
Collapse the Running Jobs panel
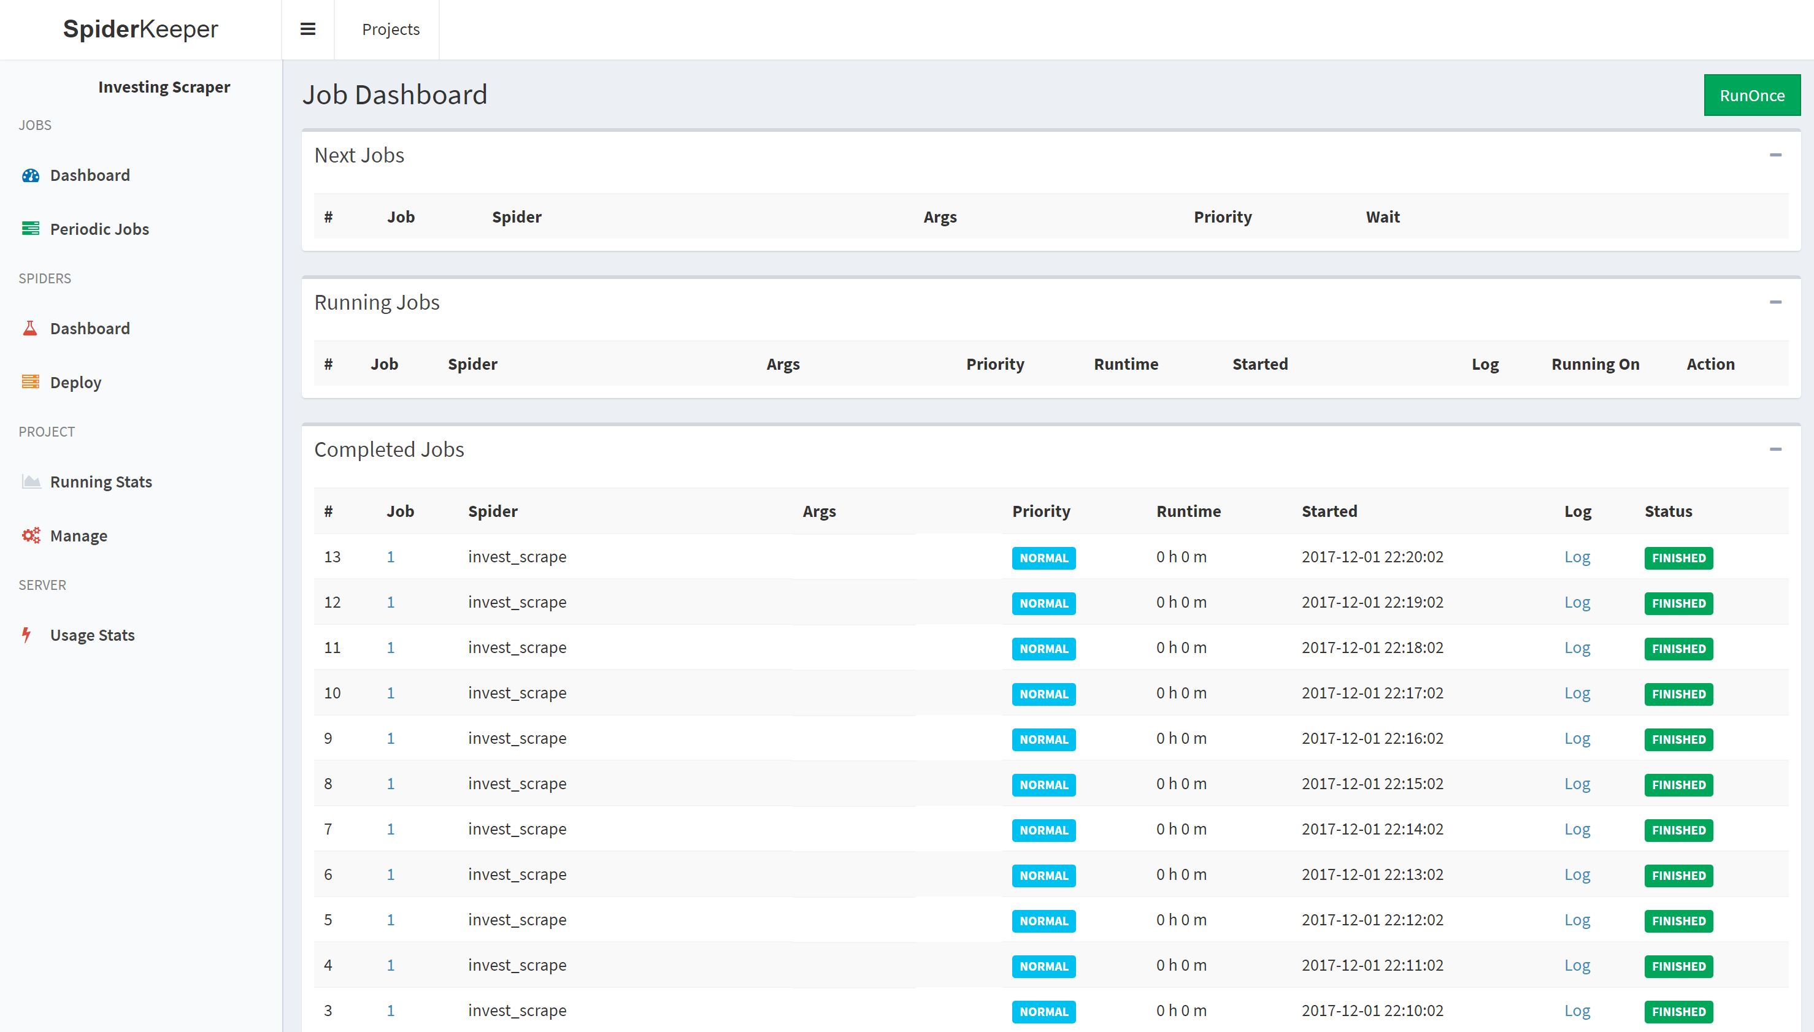1775,302
